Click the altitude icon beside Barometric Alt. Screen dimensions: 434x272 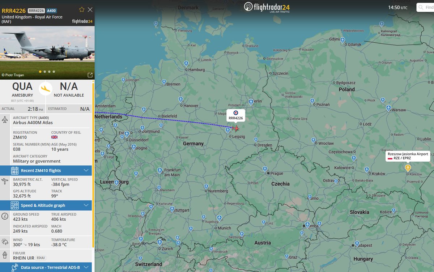coord(5,182)
